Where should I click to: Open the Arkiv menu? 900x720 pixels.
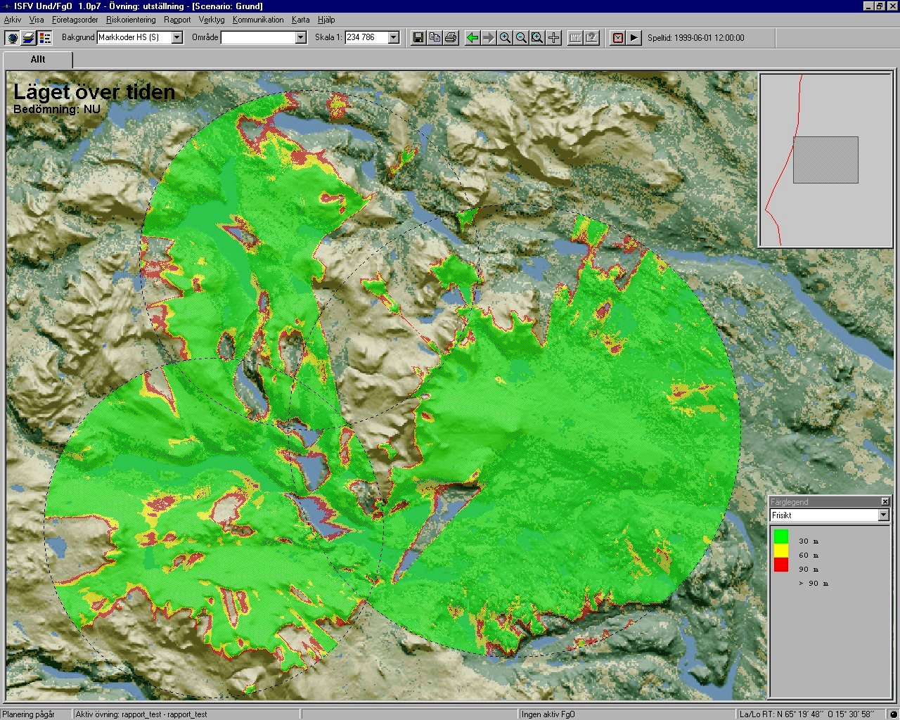(x=13, y=20)
